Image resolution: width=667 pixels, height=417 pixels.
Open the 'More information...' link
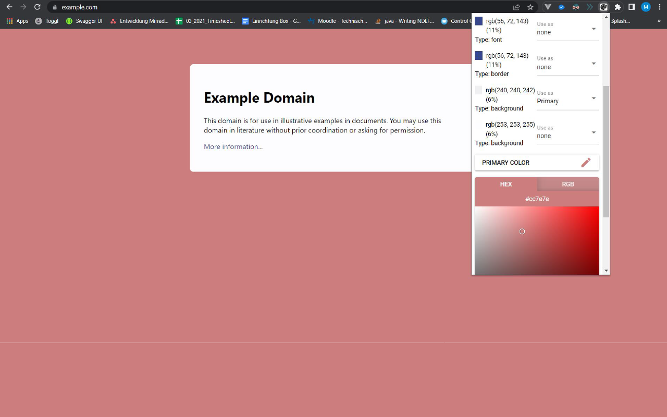click(x=233, y=146)
